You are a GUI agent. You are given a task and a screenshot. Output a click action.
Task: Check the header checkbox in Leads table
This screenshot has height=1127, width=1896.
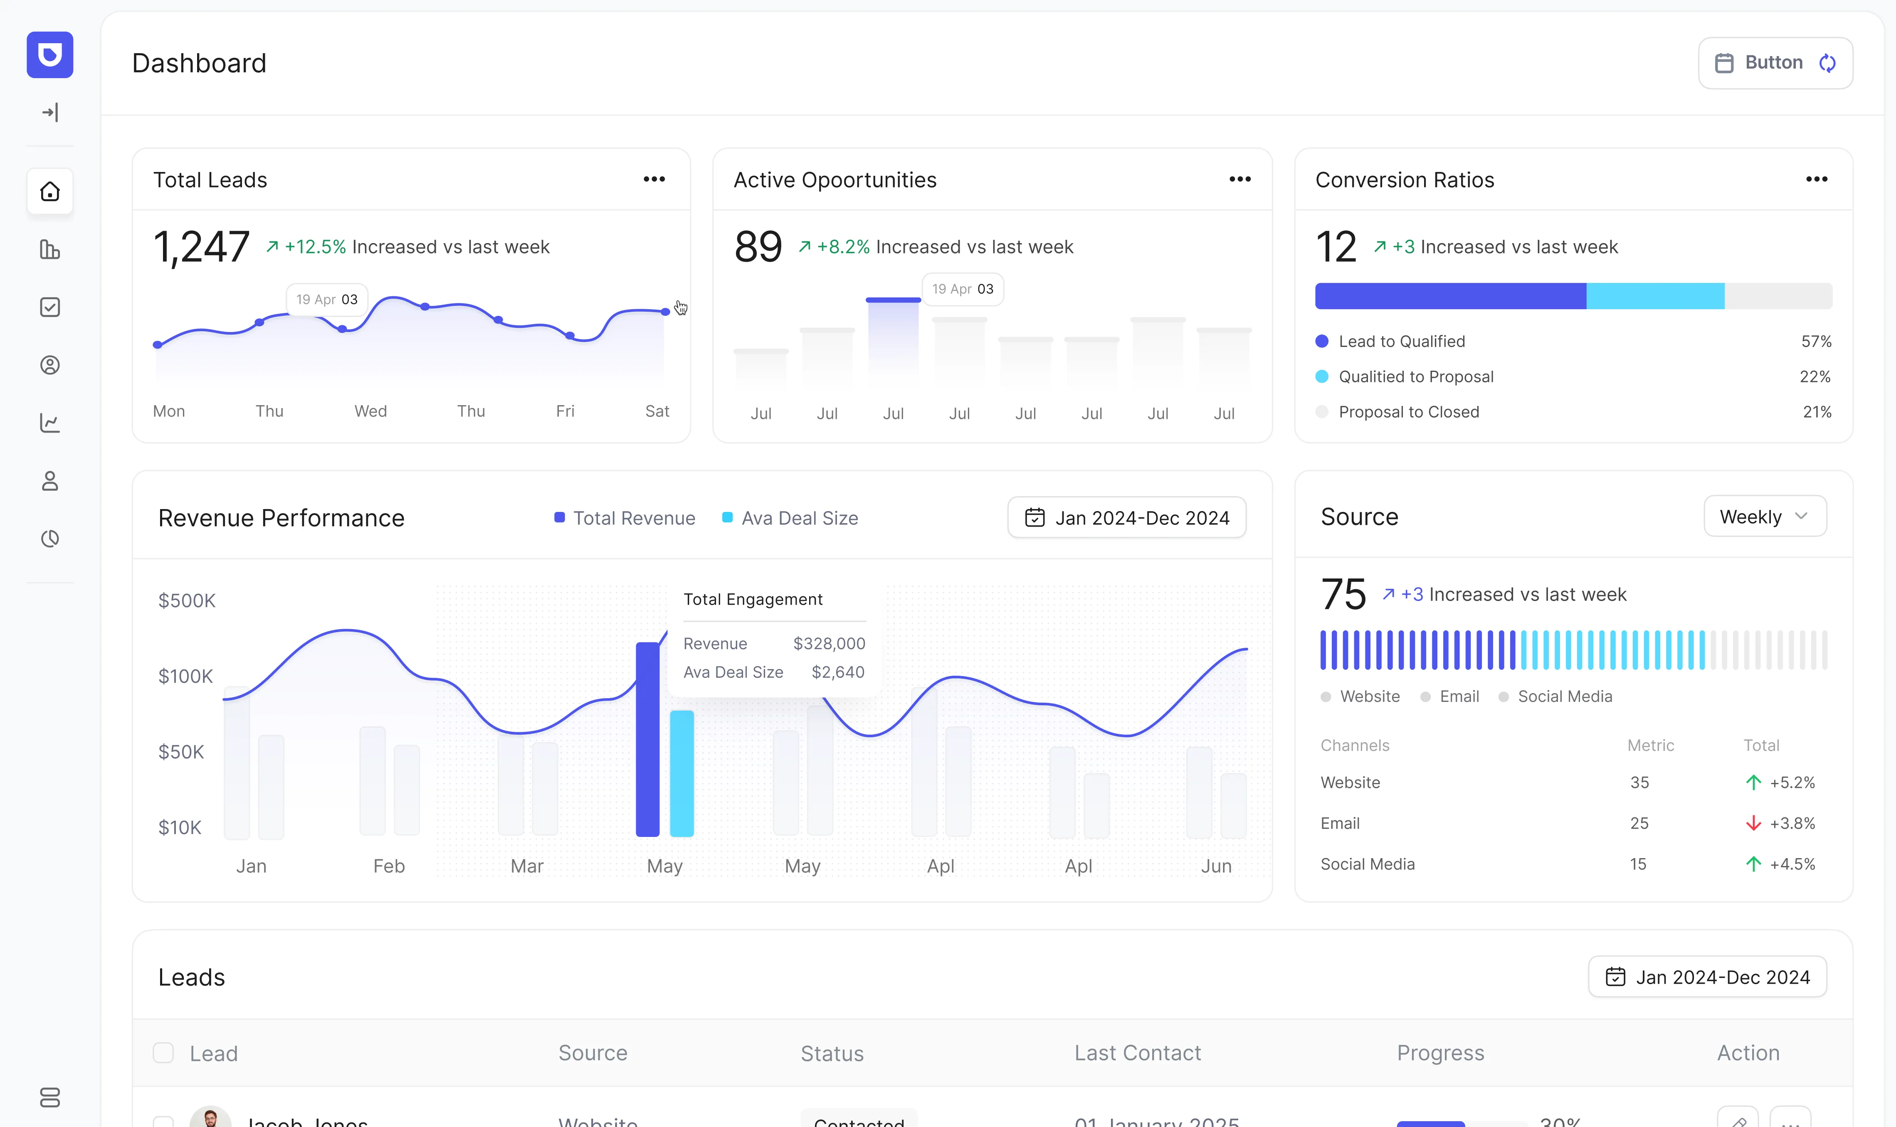pos(163,1053)
